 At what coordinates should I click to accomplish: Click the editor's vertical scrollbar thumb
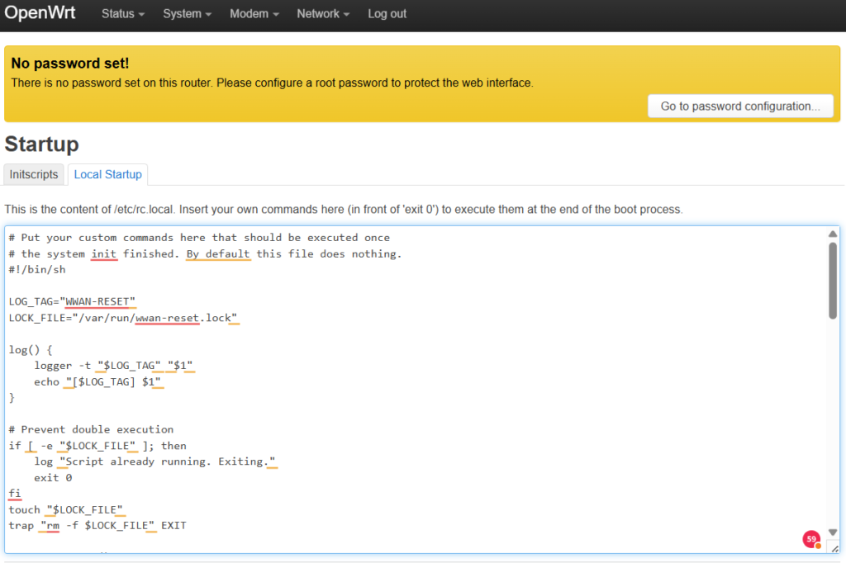[x=833, y=280]
